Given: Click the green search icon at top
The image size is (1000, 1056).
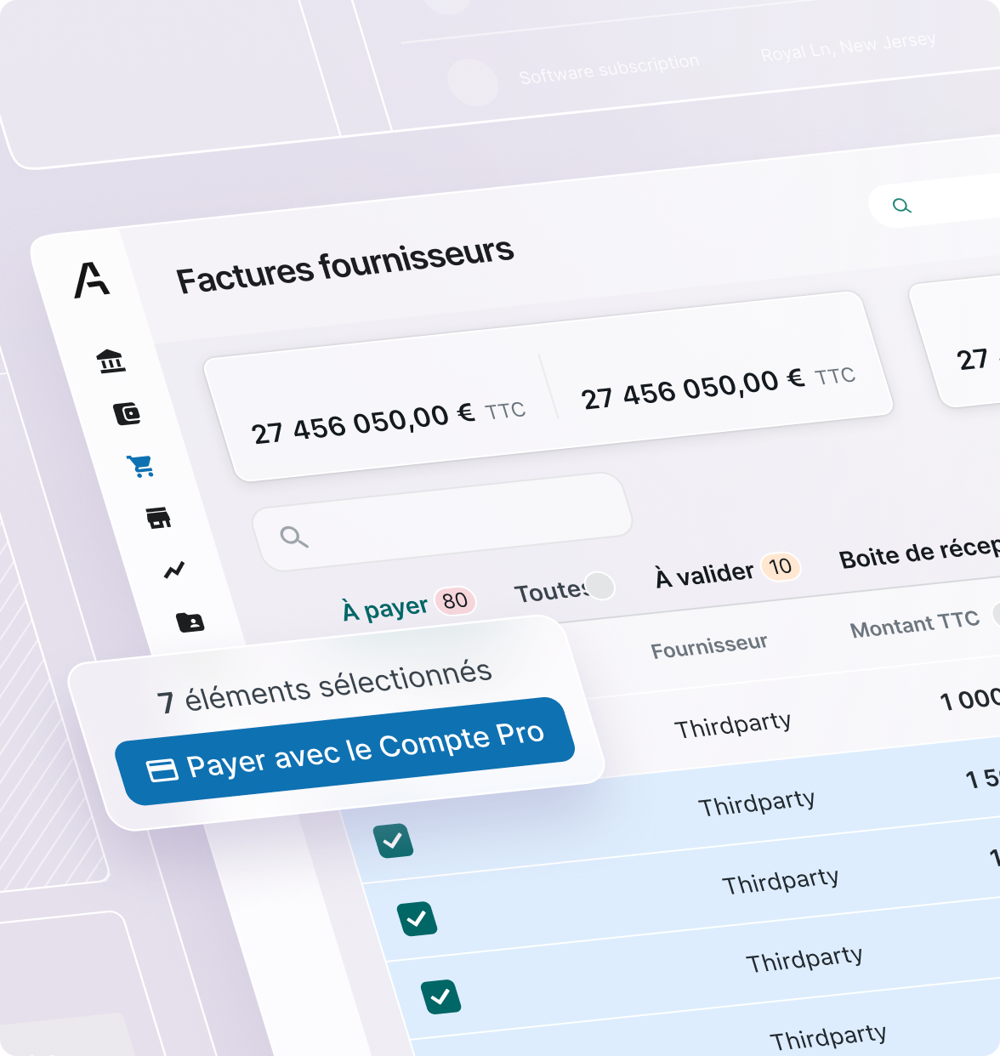Looking at the screenshot, I should (902, 206).
